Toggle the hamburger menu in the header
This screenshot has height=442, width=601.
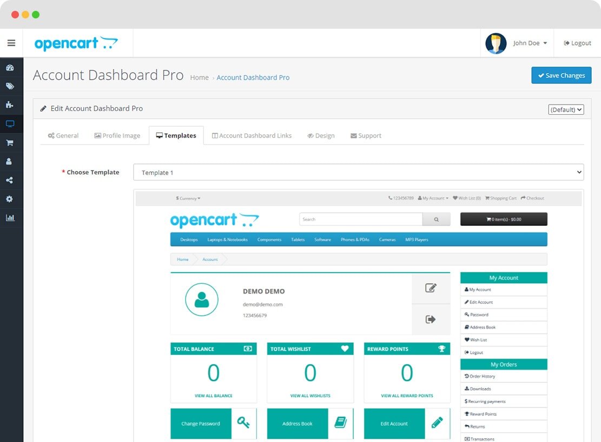(11, 43)
